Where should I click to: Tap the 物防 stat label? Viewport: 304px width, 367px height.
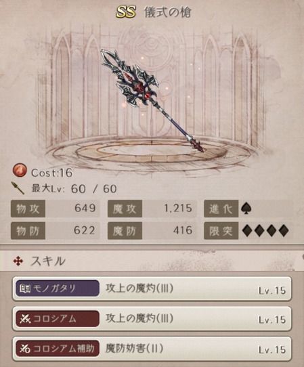[28, 231]
